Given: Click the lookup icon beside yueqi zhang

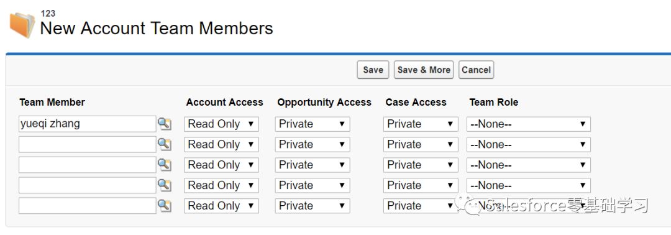Looking at the screenshot, I should tap(164, 124).
